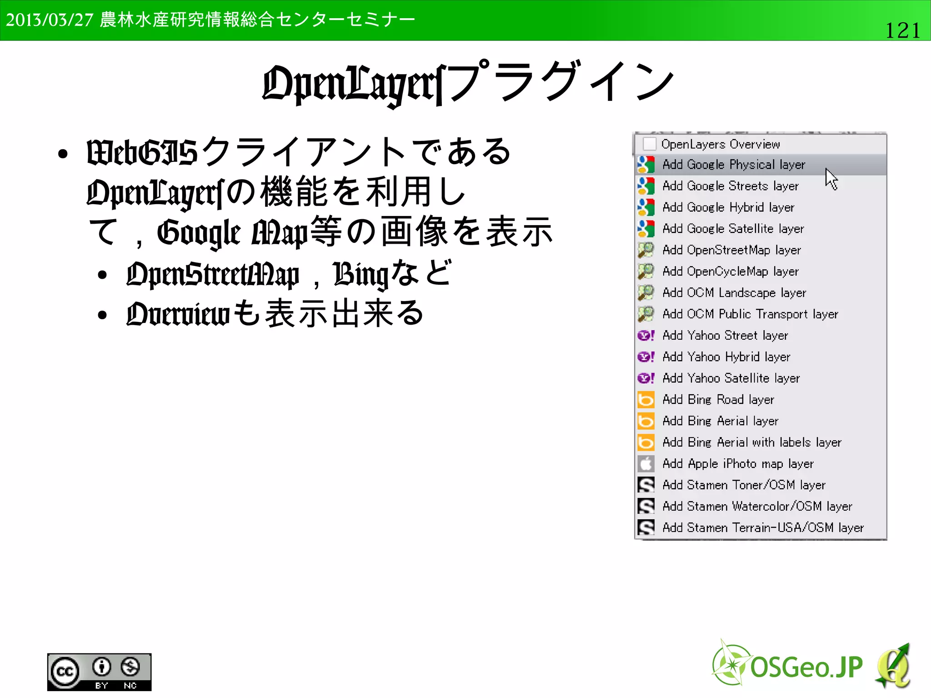Select Add Yahoo Hybrid layer
The image size is (931, 698).
point(761,357)
